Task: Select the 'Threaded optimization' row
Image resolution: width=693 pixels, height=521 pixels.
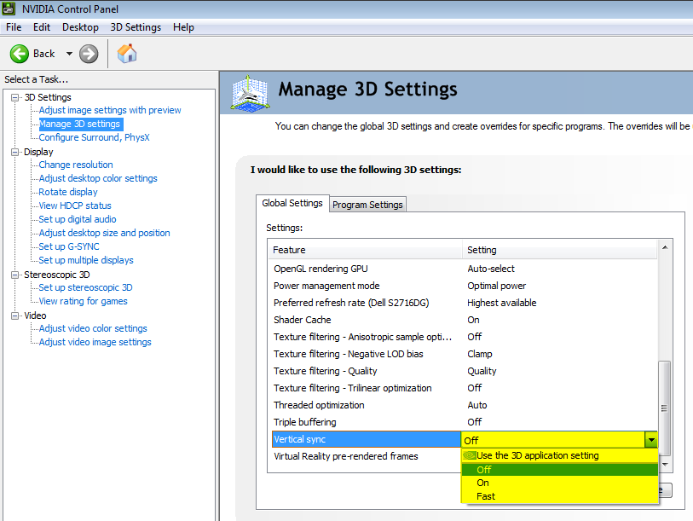Action: pyautogui.click(x=463, y=405)
